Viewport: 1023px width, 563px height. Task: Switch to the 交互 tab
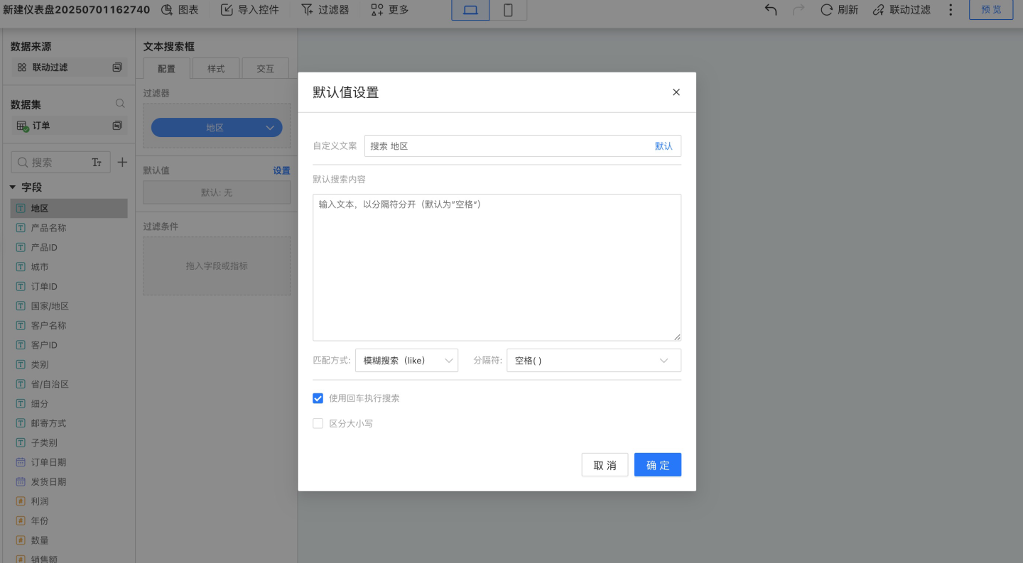click(265, 69)
